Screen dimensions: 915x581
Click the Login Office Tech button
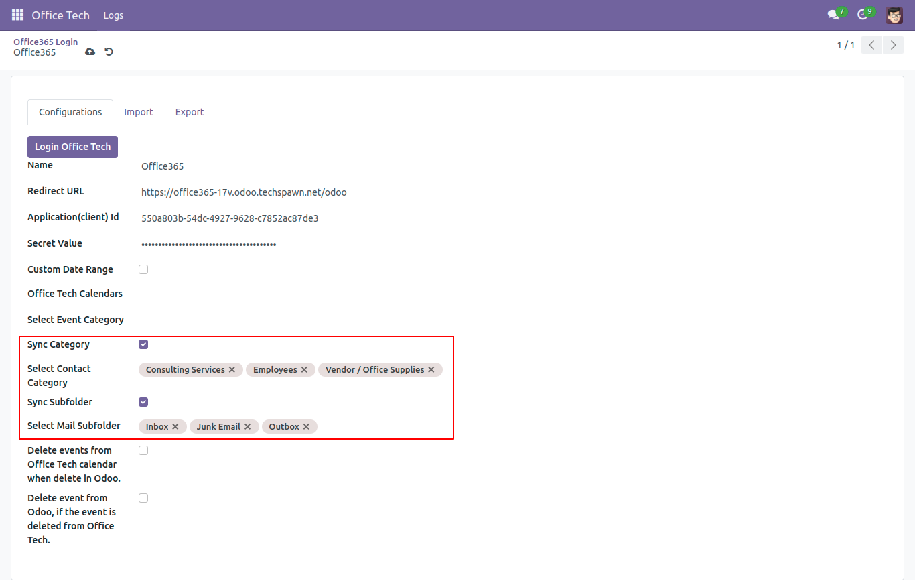(72, 147)
